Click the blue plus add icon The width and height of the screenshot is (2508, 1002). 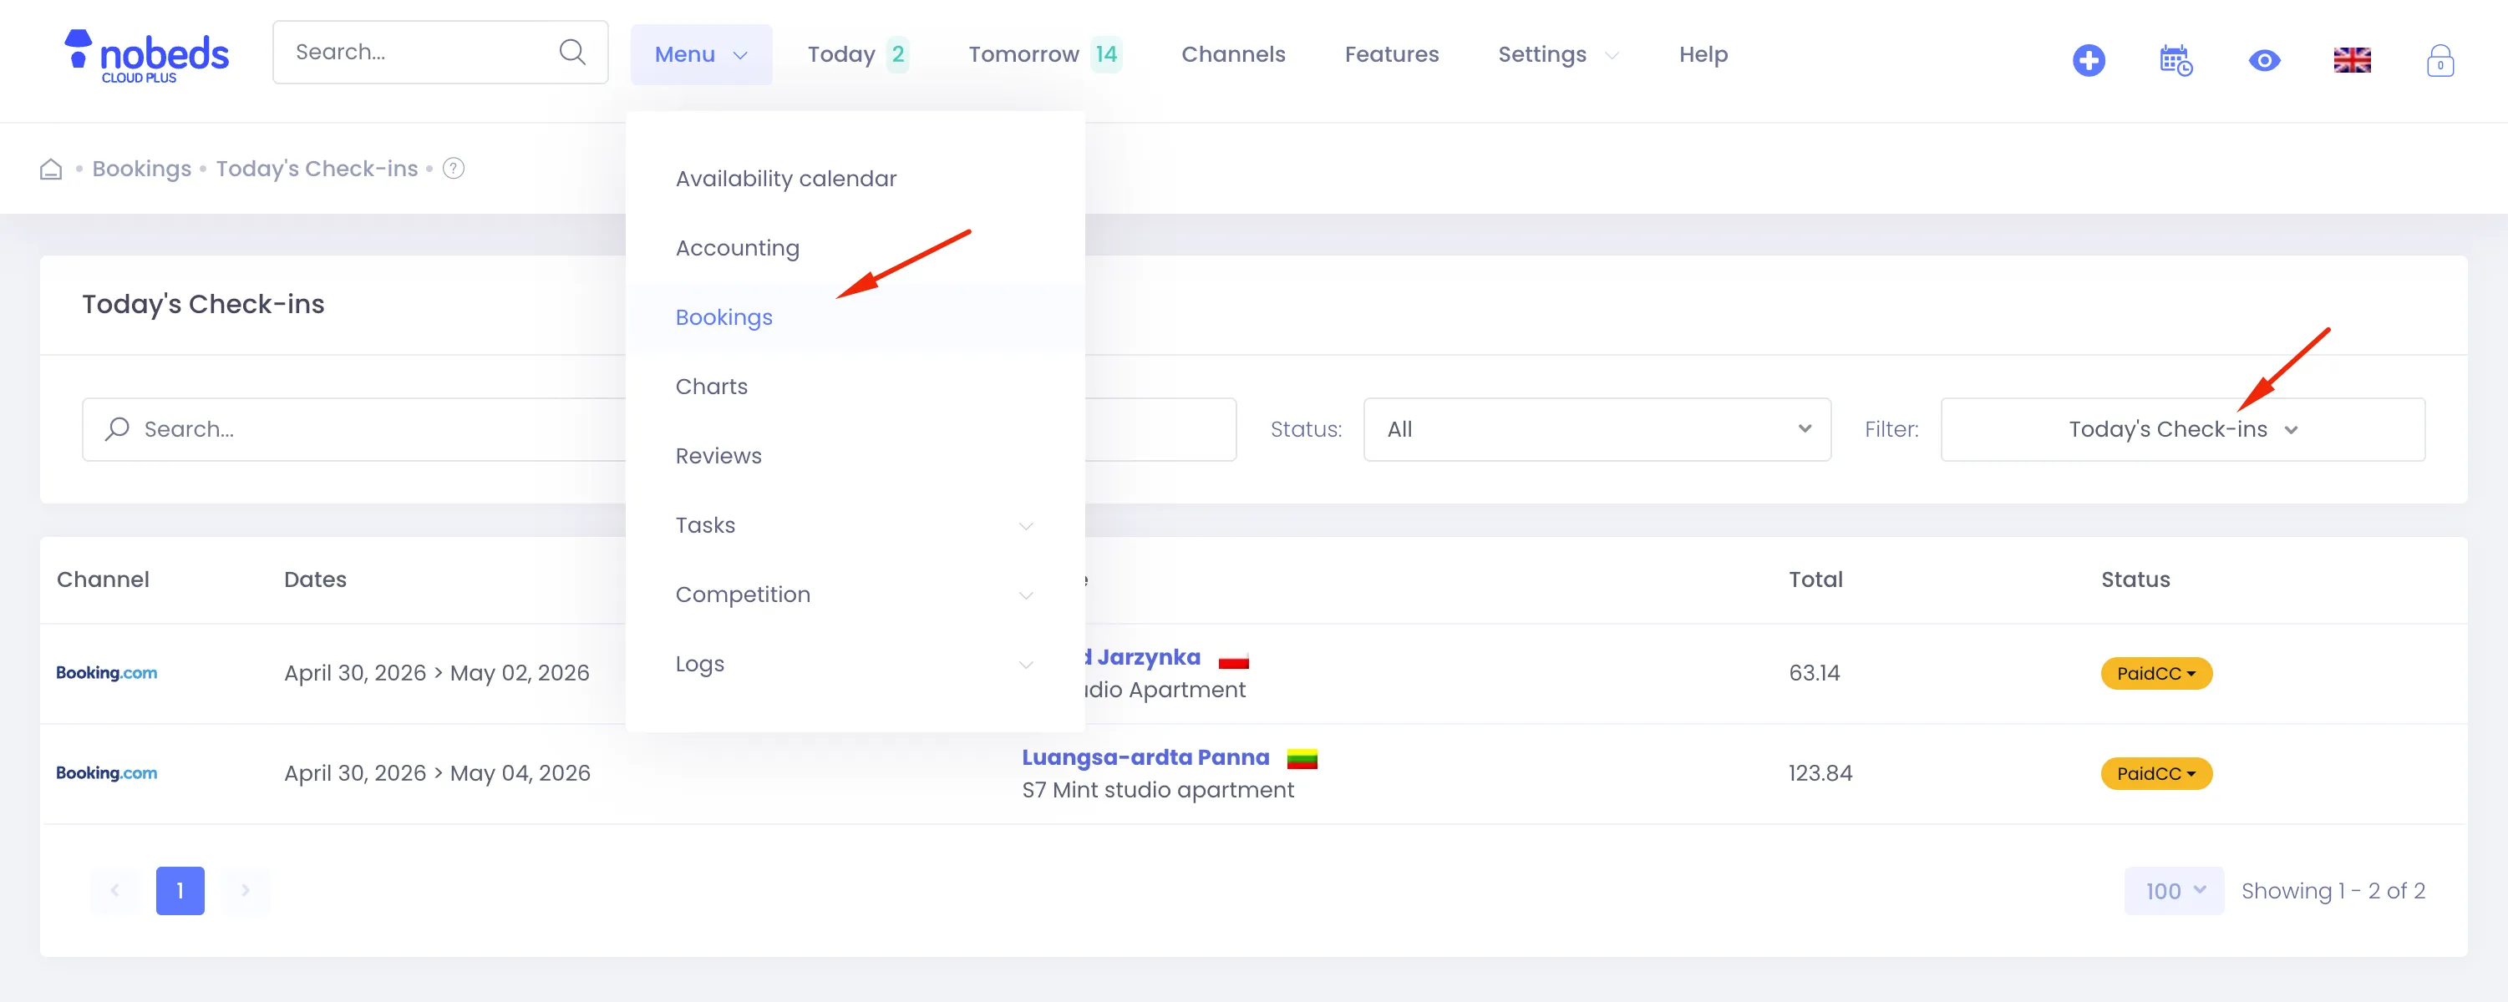2089,60
